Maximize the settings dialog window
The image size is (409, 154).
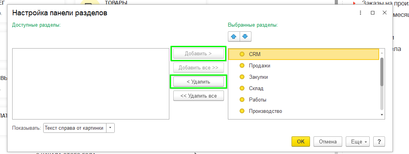[372, 13]
